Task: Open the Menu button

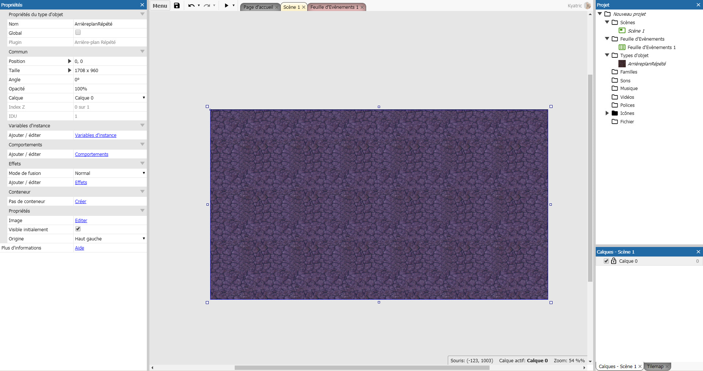Action: [160, 5]
